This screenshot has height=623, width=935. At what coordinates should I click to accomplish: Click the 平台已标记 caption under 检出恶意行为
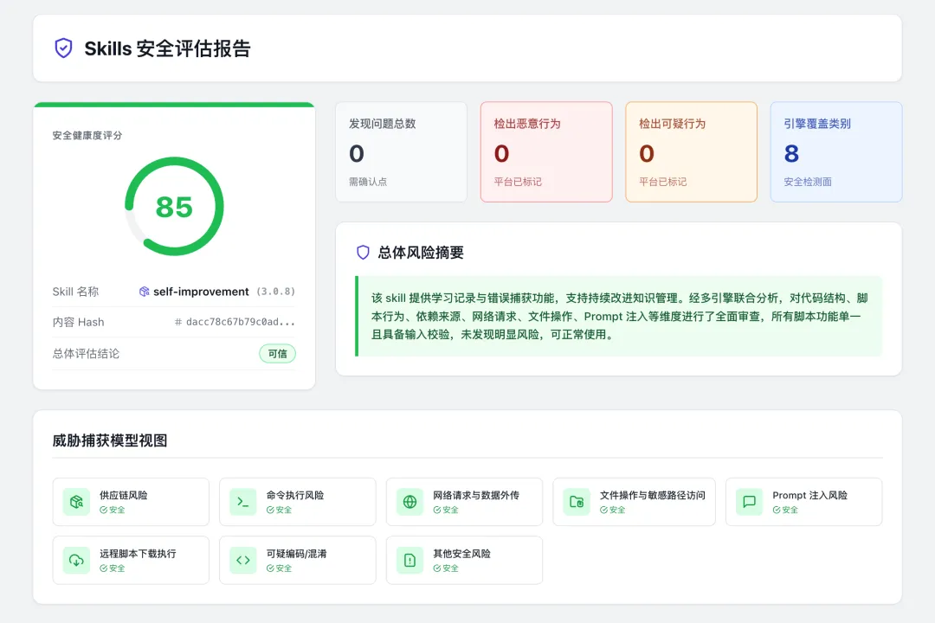(x=518, y=182)
